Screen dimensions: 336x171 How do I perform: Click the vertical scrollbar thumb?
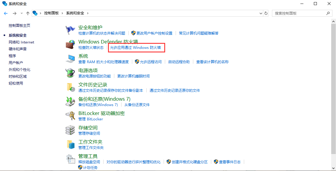(x=333, y=88)
